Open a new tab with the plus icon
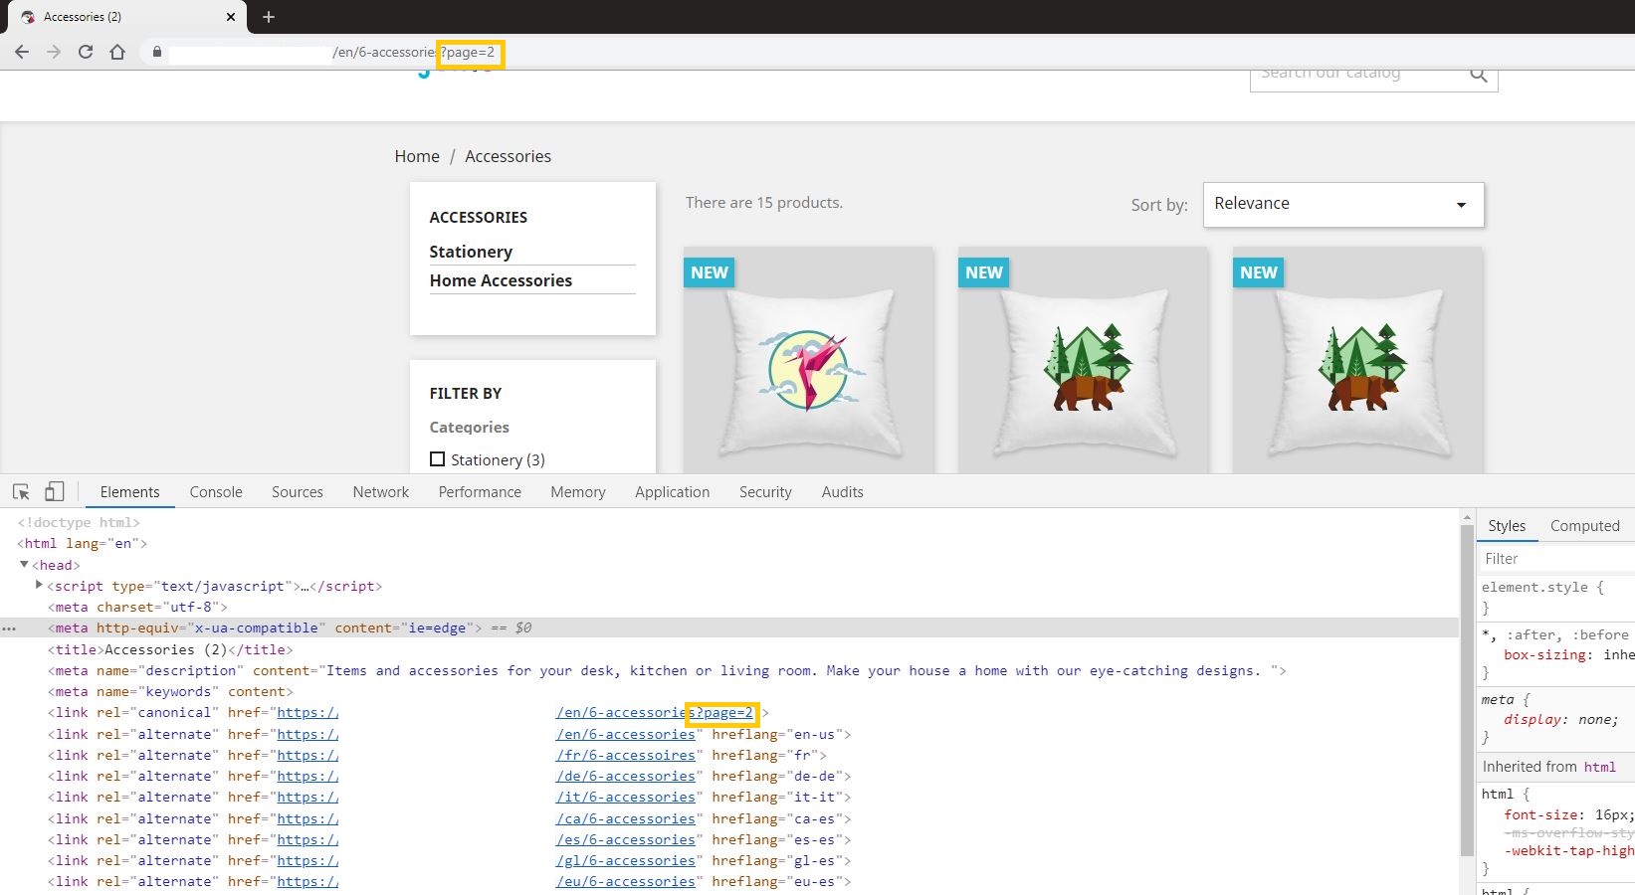 [x=269, y=17]
